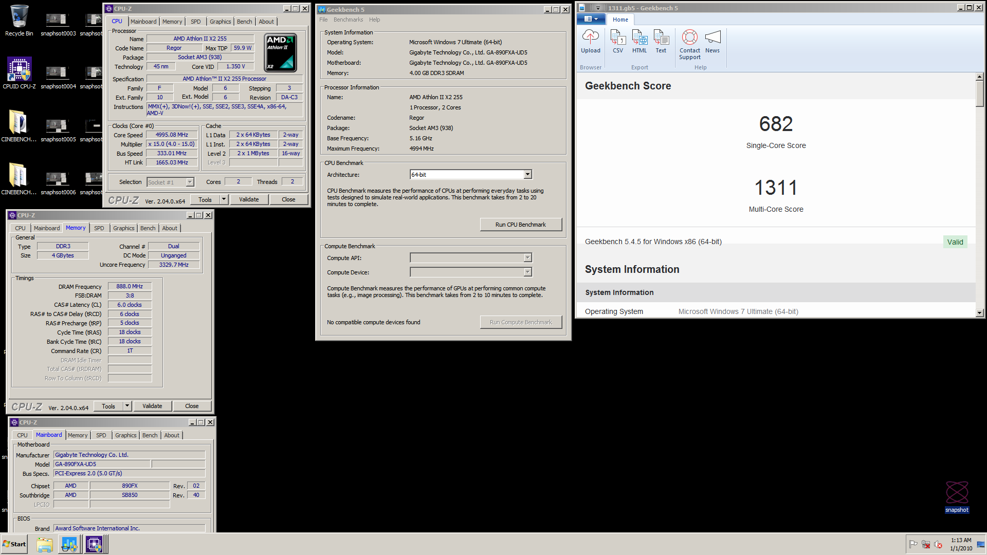This screenshot has width=987, height=555.
Task: Open the Action Center flag tray icon
Action: pyautogui.click(x=913, y=544)
